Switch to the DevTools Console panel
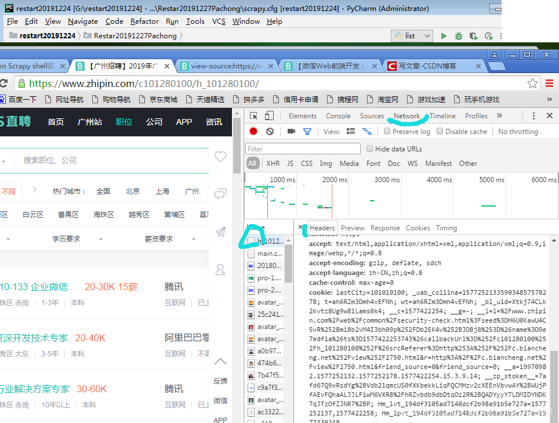The width and height of the screenshot is (559, 423). coord(338,116)
